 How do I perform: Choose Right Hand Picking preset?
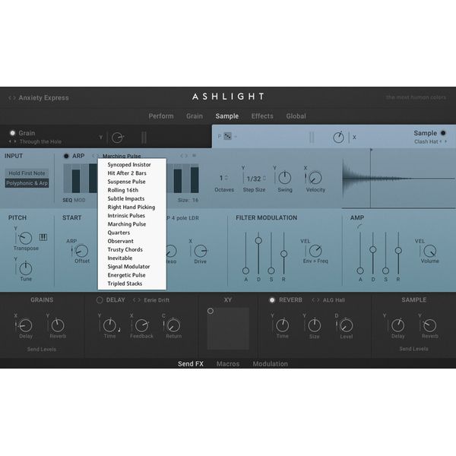click(x=132, y=207)
